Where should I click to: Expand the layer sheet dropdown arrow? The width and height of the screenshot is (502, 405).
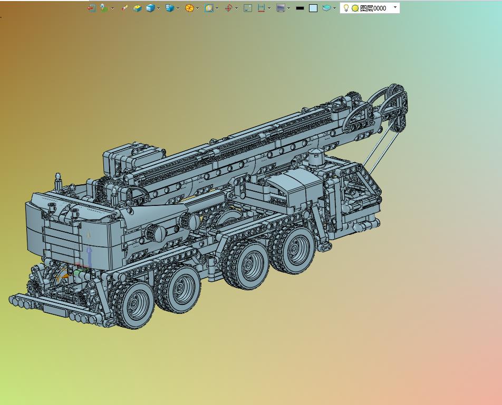334,8
